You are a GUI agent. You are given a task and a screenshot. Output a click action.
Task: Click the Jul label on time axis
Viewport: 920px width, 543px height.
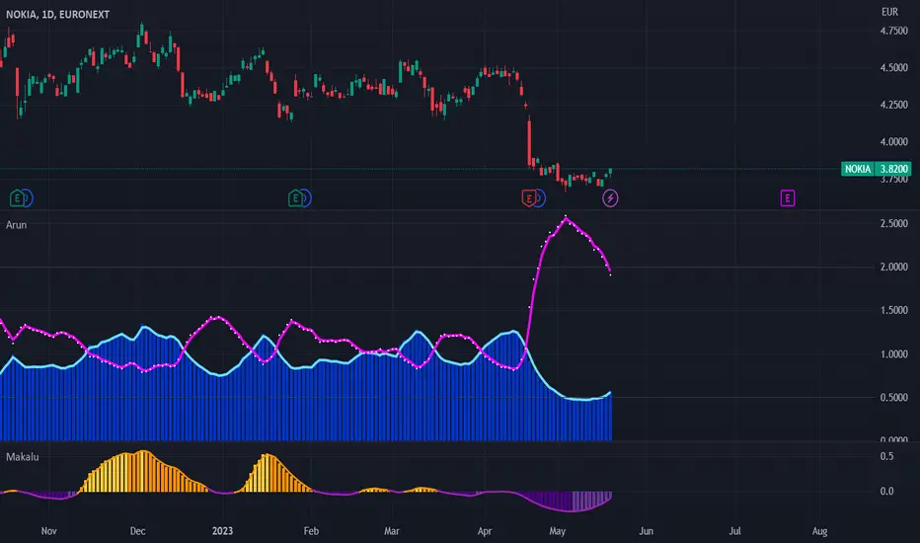tap(734, 531)
